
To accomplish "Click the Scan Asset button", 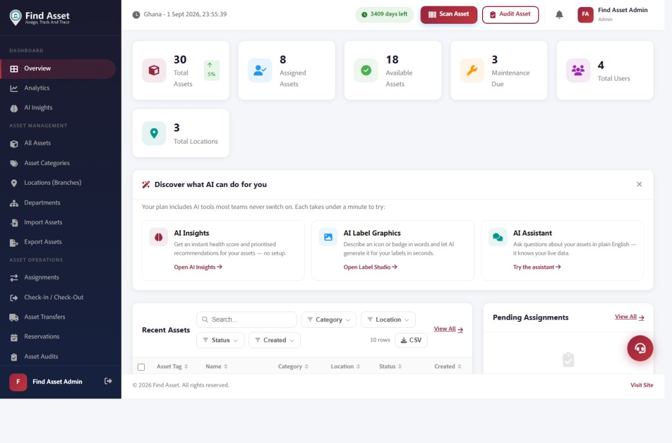I will [449, 14].
